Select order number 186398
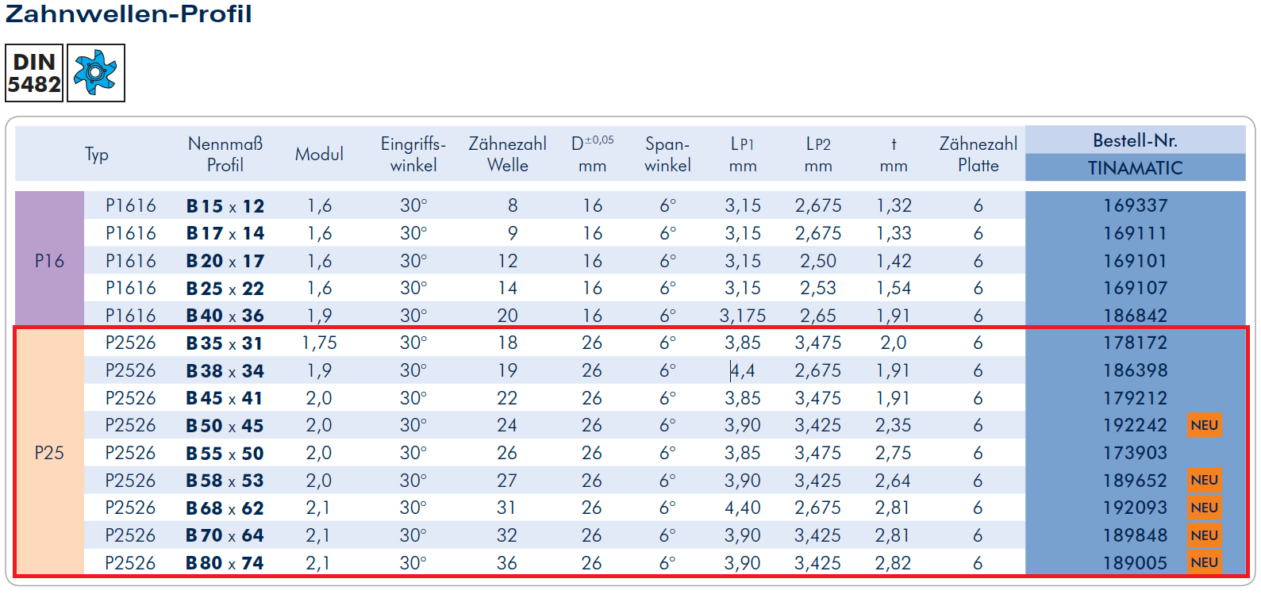The width and height of the screenshot is (1261, 594). [x=1135, y=370]
